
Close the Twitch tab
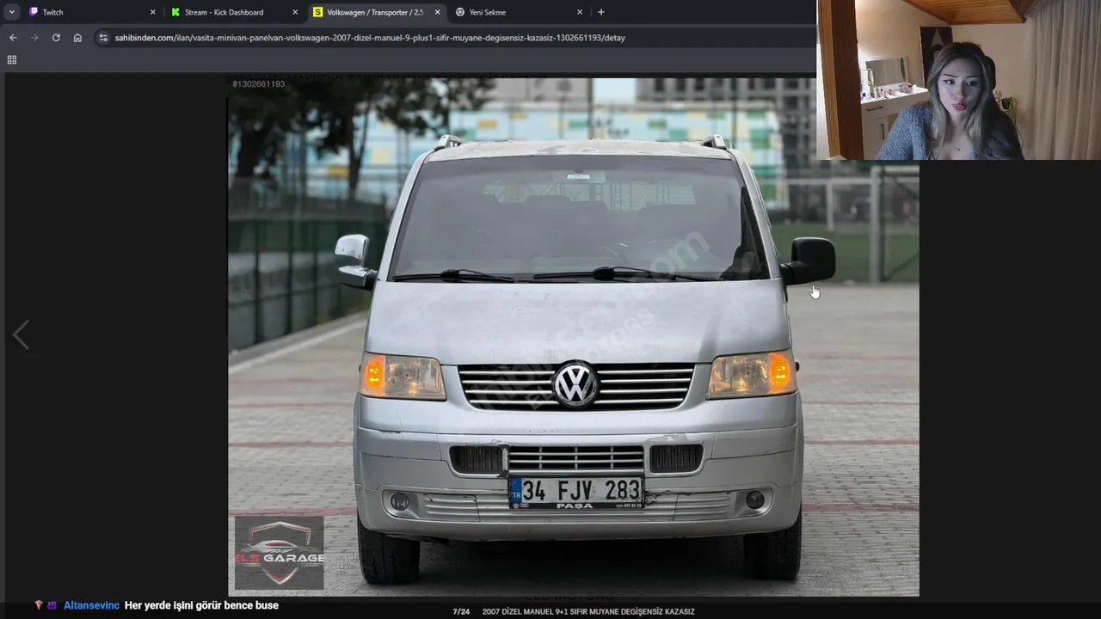(x=153, y=12)
